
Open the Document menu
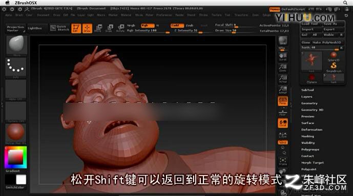click(43, 15)
